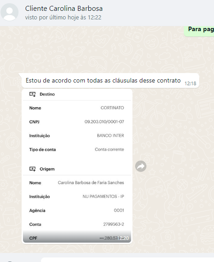Screen dimensions: 214x262
Task: Open the payment receipt image thumbnail
Action: coord(77,166)
